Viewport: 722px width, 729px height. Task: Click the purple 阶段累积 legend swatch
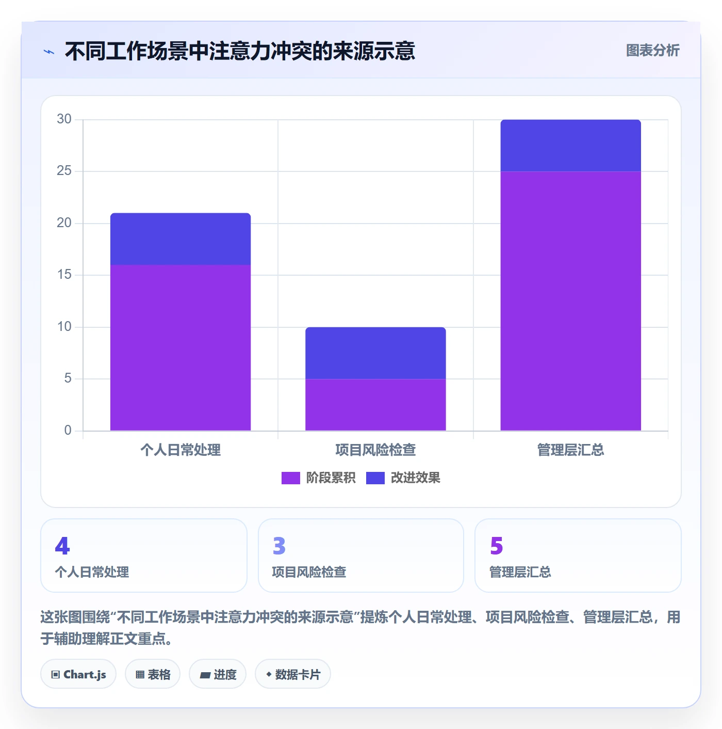[290, 478]
